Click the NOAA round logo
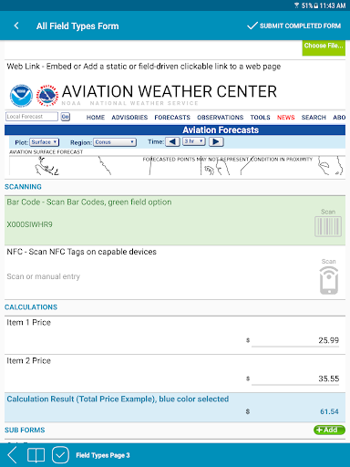Image resolution: width=350 pixels, height=467 pixels. point(21,96)
